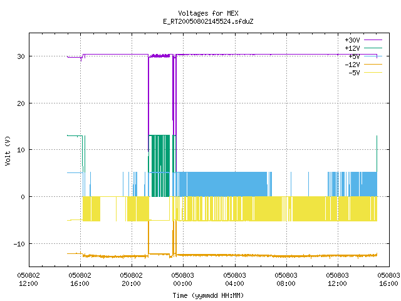Screen dimensions: 401x301
Task: Click the -12V legend label
Action: click(352, 65)
